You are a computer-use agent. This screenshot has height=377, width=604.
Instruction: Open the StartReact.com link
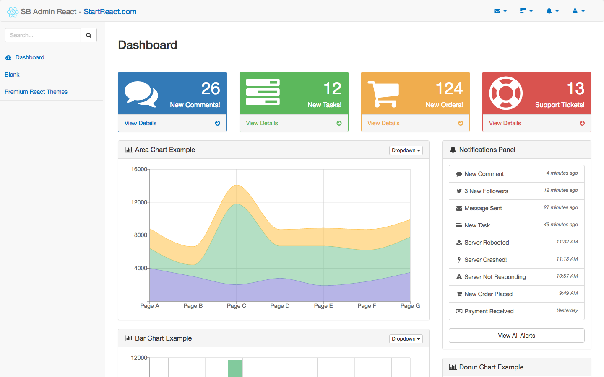pos(110,12)
